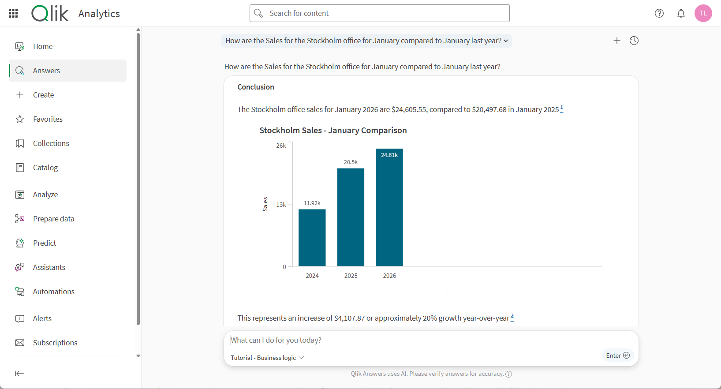The image size is (721, 389).
Task: Start a new question with plus icon
Action: click(616, 41)
